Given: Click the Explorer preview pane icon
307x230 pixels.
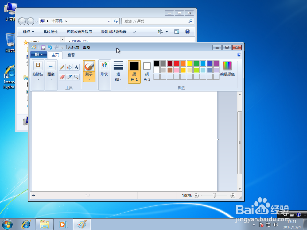Looking at the screenshot, I should coord(177,32).
